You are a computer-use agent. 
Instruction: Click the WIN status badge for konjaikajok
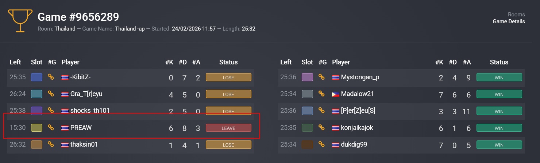coord(499,128)
